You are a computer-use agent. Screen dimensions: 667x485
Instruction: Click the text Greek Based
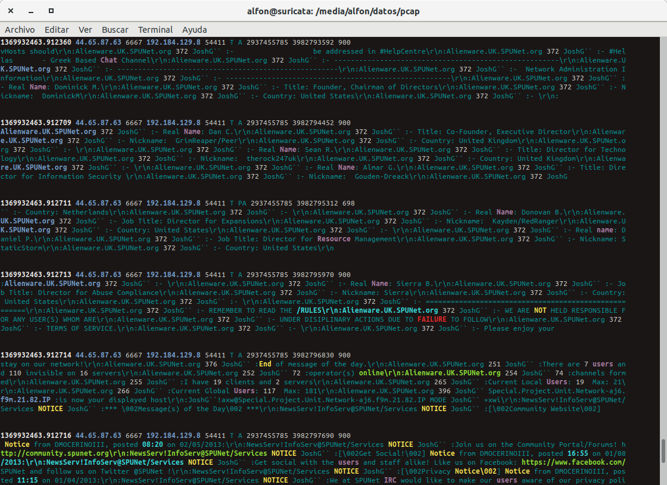coord(73,60)
